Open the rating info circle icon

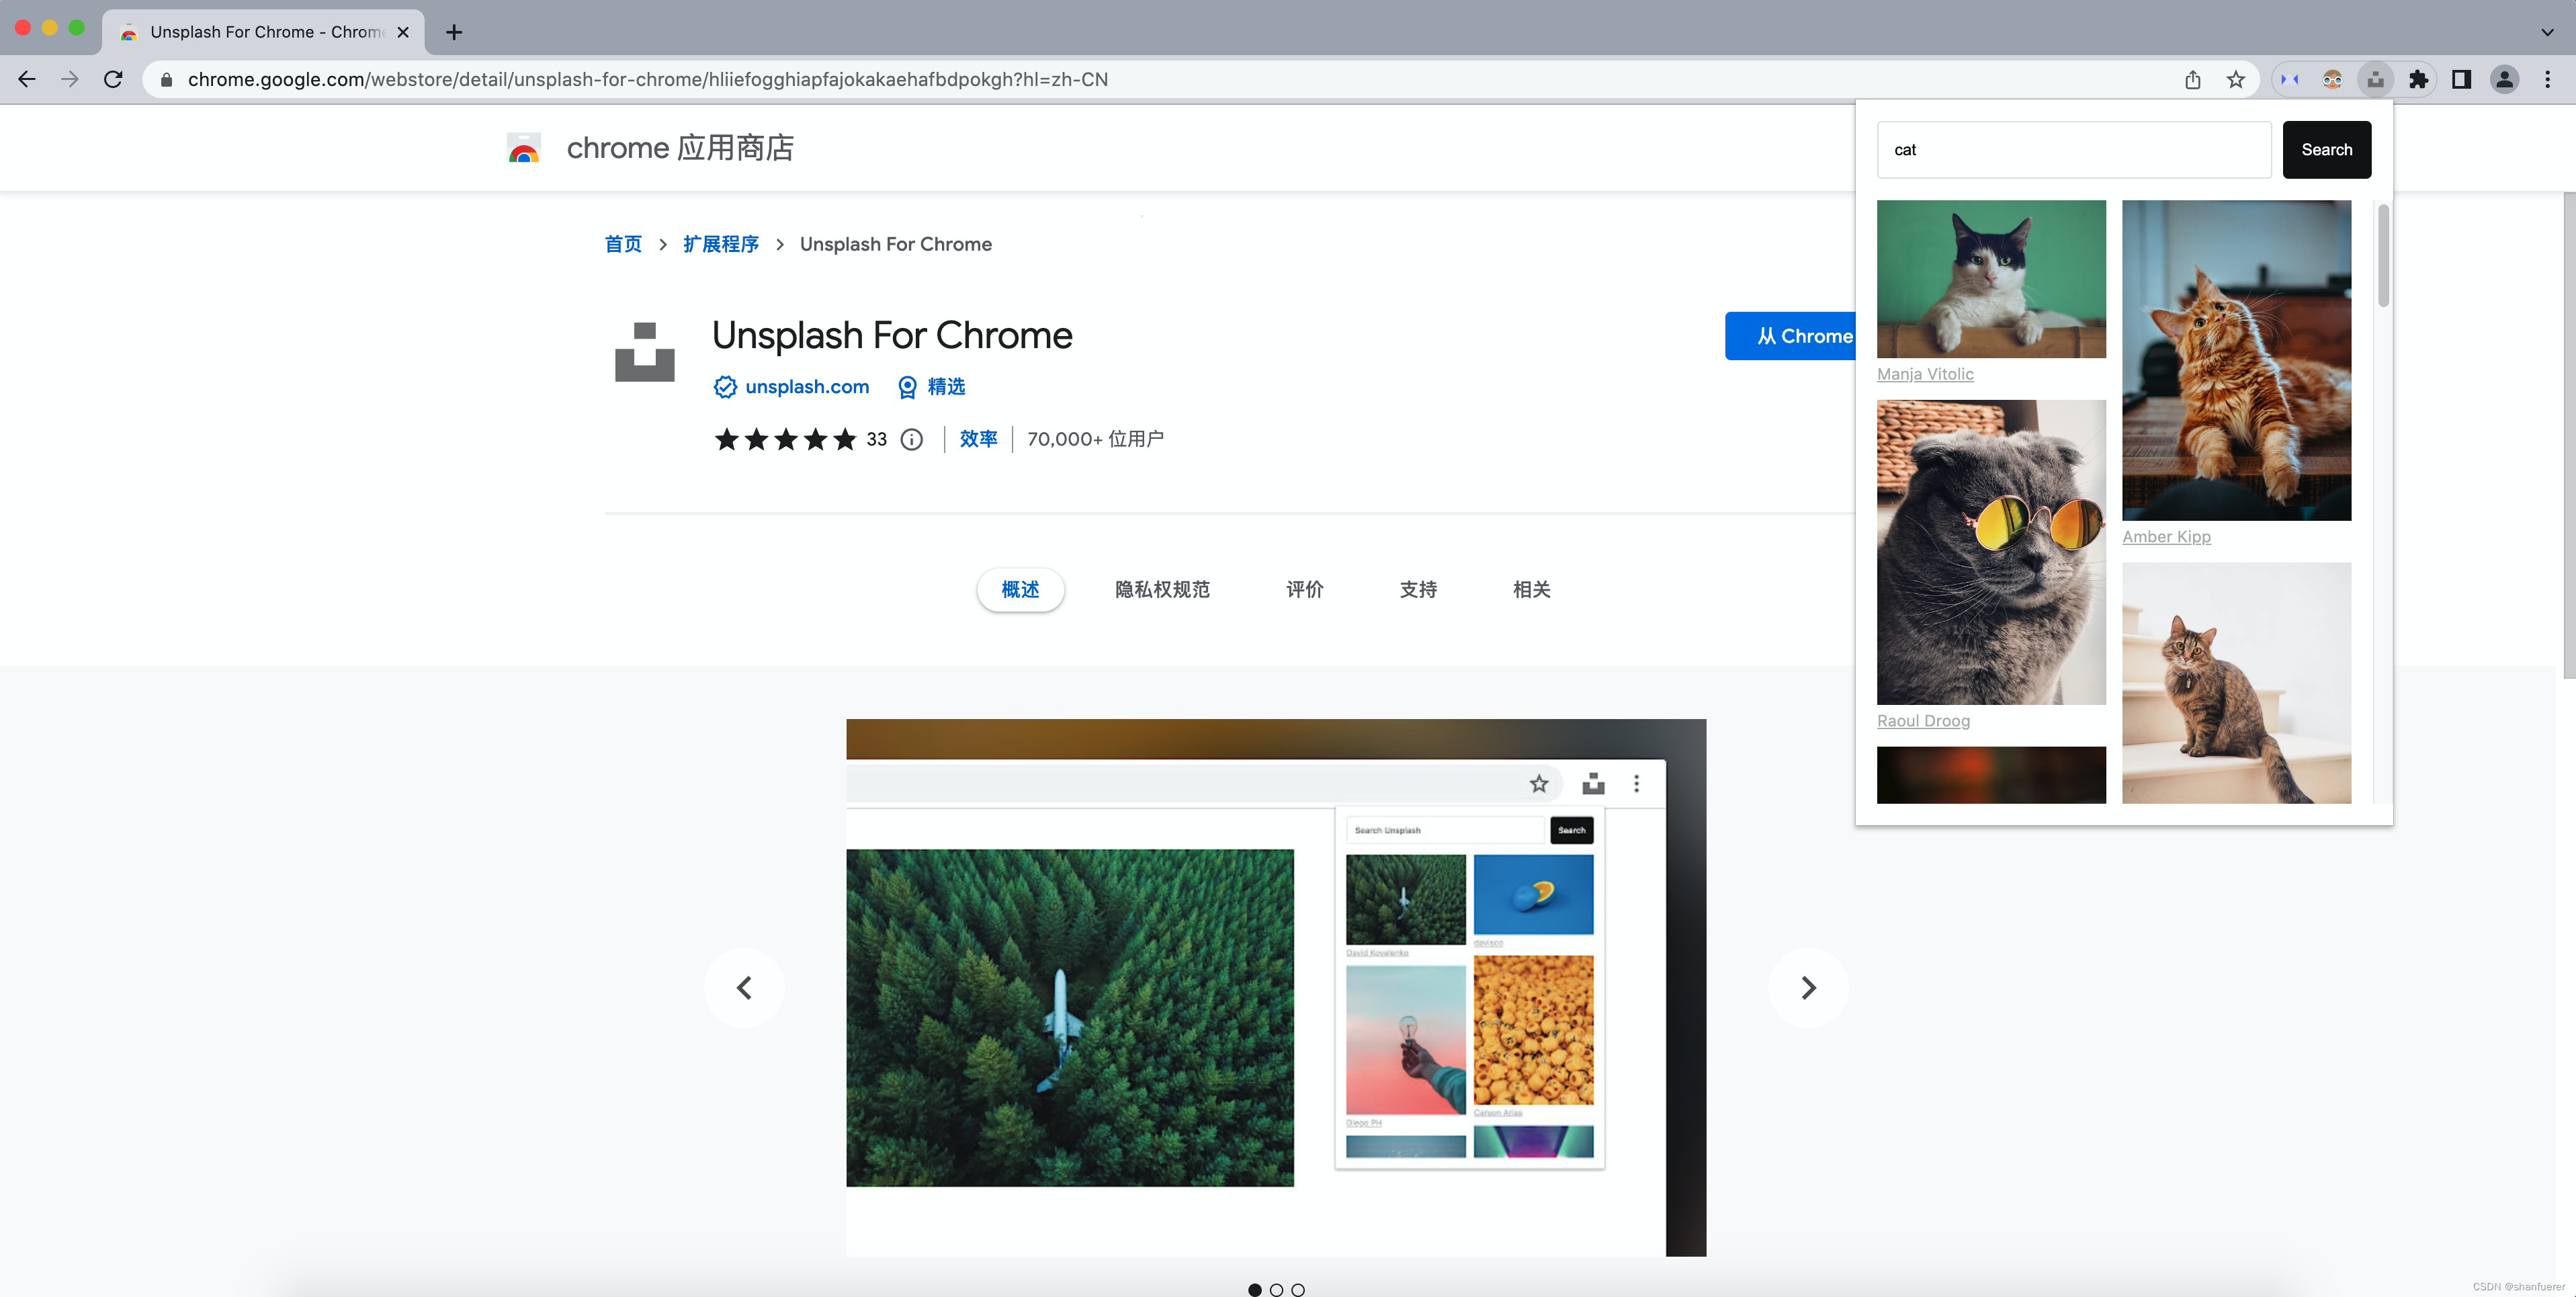[x=911, y=439]
